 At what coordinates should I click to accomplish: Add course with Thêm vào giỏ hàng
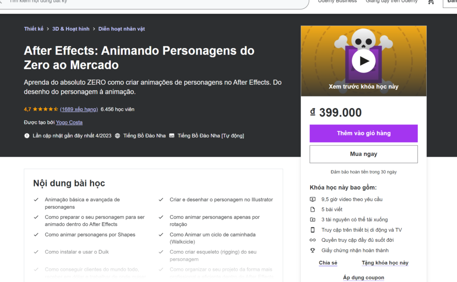[x=363, y=133]
